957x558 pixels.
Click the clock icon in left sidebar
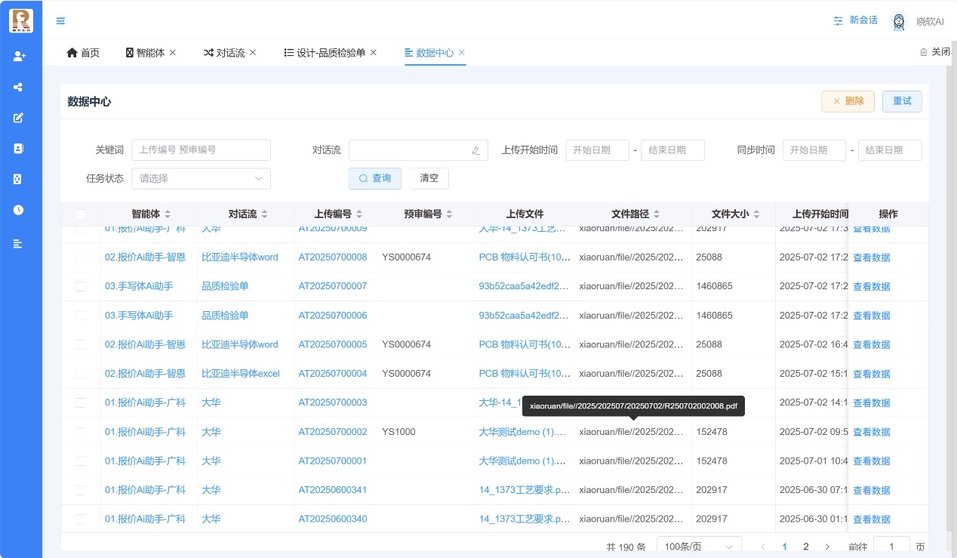click(19, 210)
